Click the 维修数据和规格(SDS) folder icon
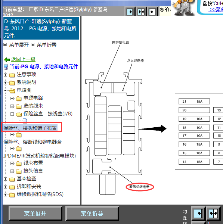The width and height of the screenshot is (223, 224). tap(12, 195)
